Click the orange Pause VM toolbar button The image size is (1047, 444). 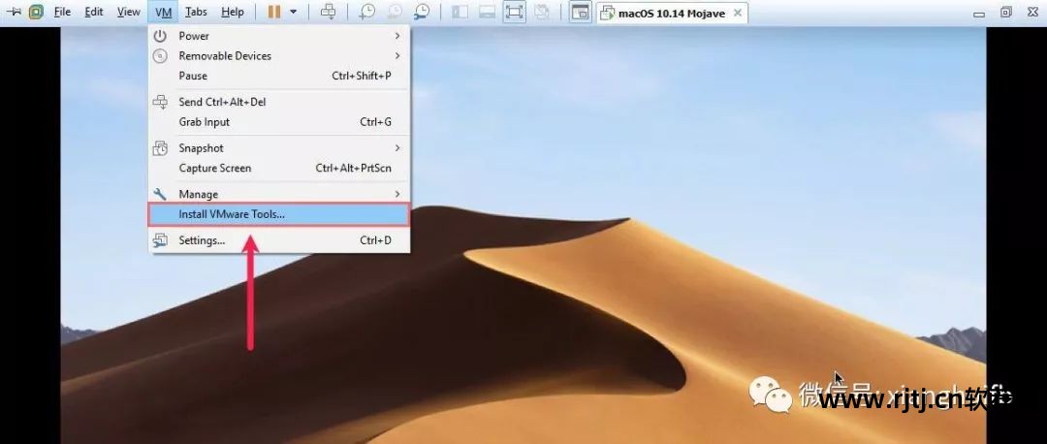click(x=274, y=12)
